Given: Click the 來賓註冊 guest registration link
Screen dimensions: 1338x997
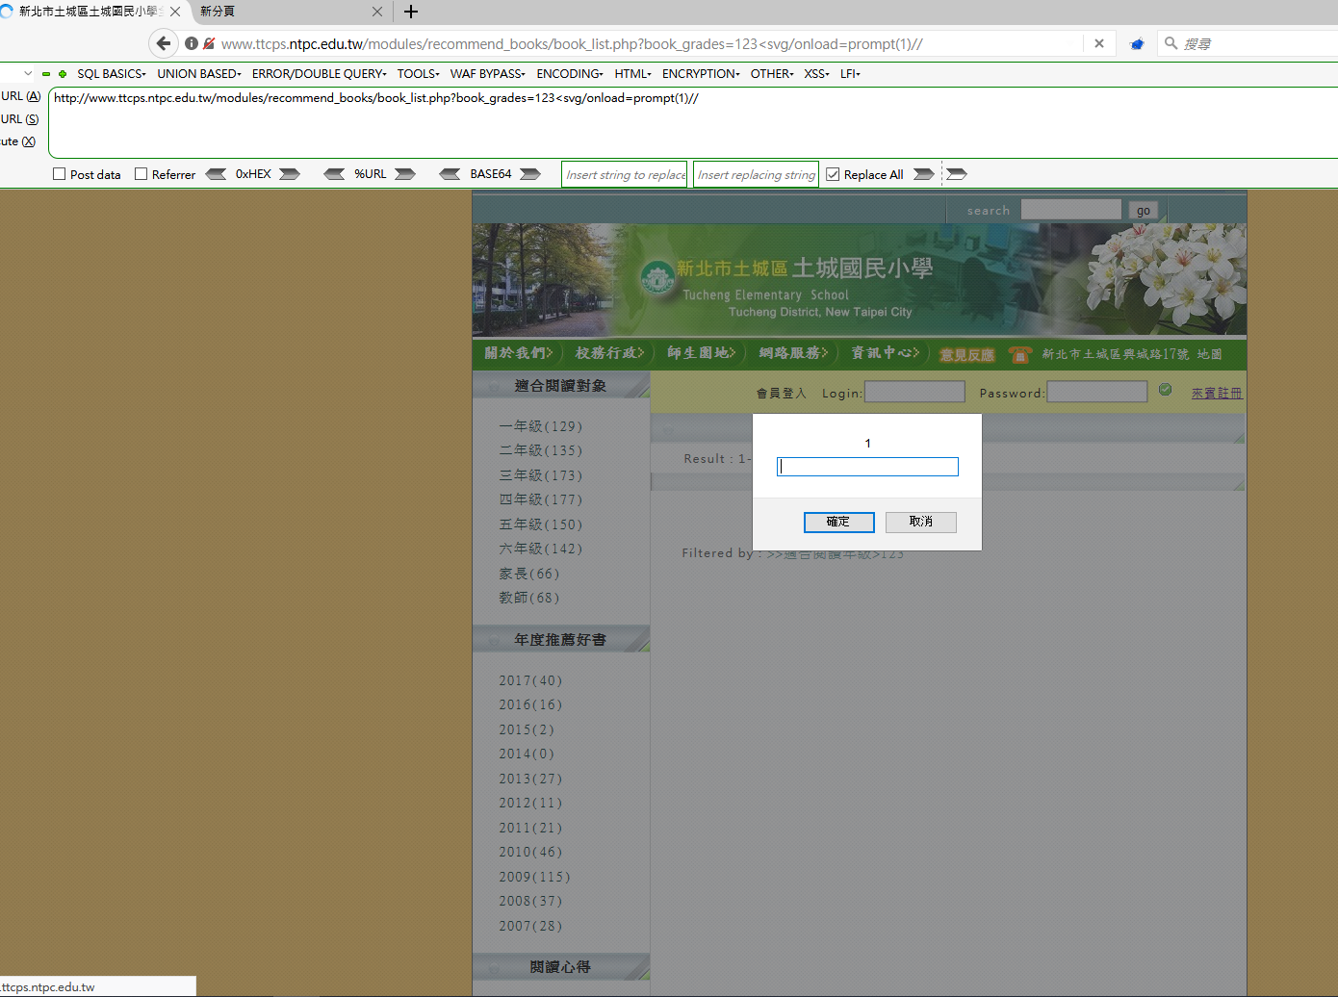Looking at the screenshot, I should (x=1217, y=393).
